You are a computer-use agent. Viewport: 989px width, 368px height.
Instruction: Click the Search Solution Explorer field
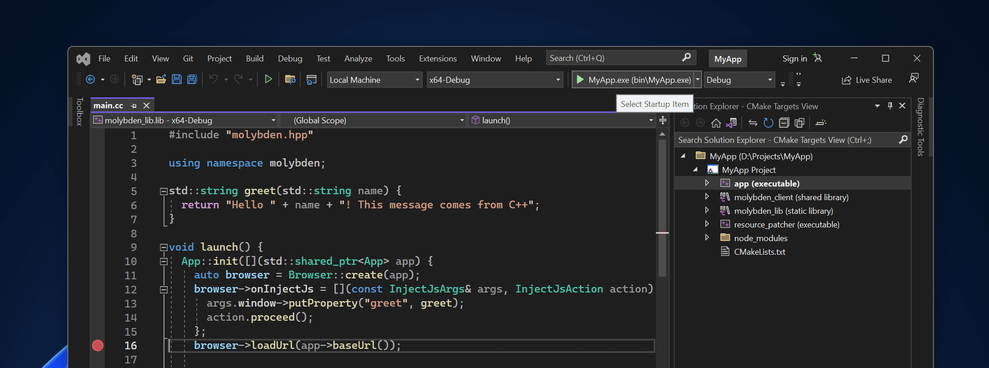click(x=792, y=140)
